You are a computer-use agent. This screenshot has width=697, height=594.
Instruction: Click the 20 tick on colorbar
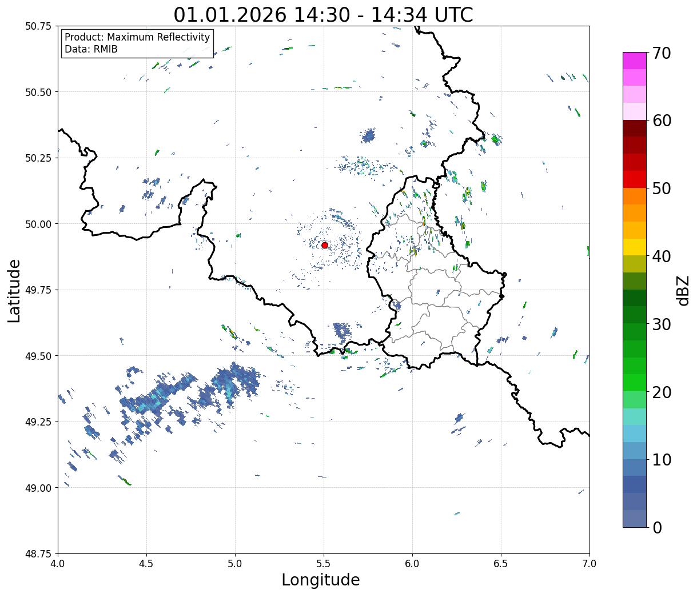662,392
